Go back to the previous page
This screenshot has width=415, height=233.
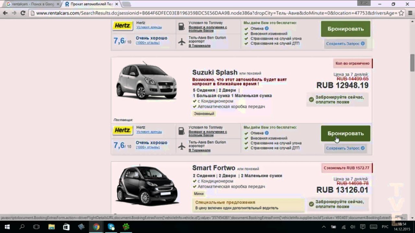pyautogui.click(x=5, y=13)
